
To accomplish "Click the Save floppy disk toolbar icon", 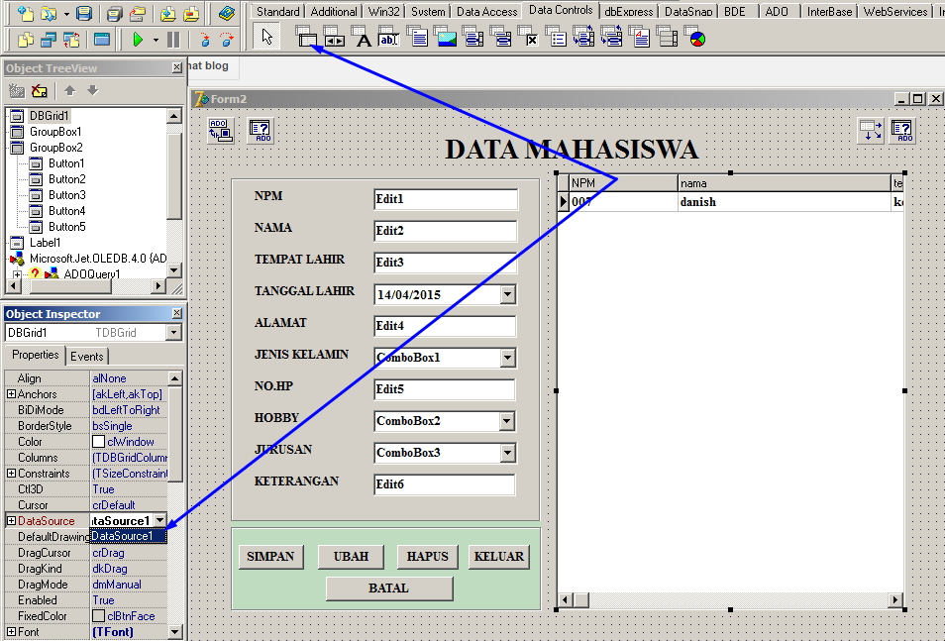I will coord(84,14).
